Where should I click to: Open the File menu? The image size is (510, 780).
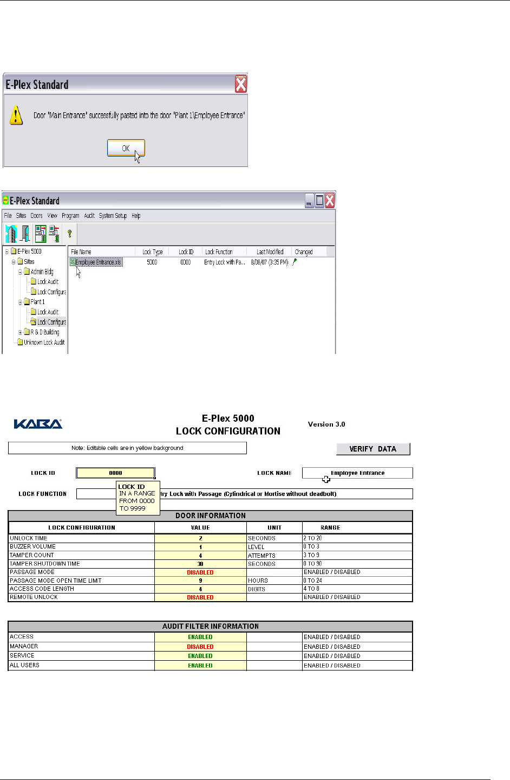click(x=8, y=216)
